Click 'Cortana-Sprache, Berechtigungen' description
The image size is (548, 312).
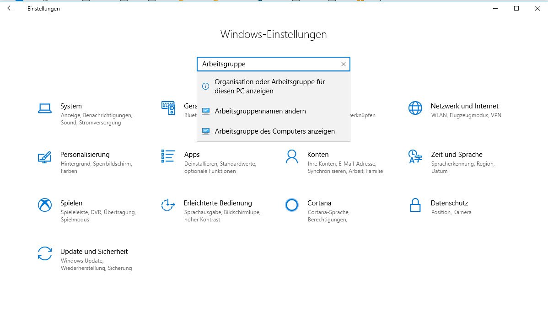click(328, 216)
